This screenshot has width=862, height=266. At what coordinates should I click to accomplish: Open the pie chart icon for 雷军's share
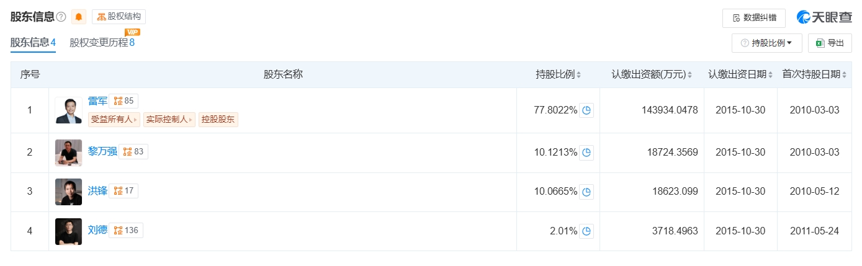click(586, 110)
